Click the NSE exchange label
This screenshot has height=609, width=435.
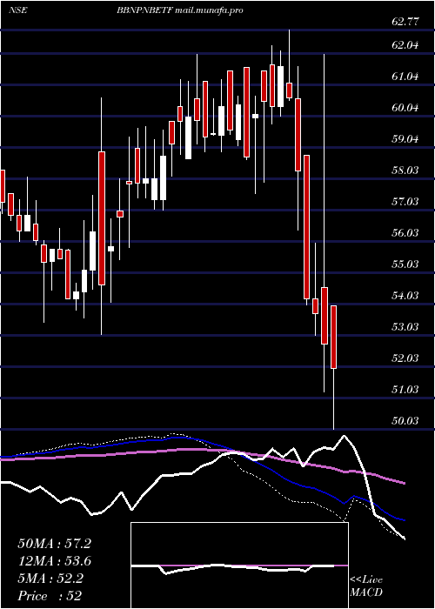[18, 10]
